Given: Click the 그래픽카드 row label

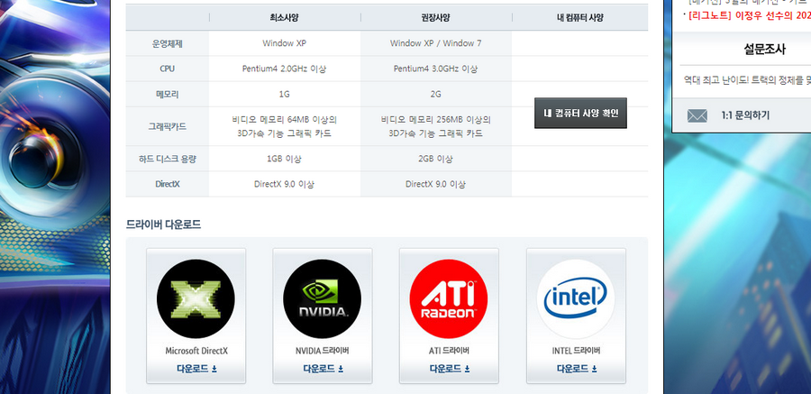Looking at the screenshot, I should click(167, 126).
